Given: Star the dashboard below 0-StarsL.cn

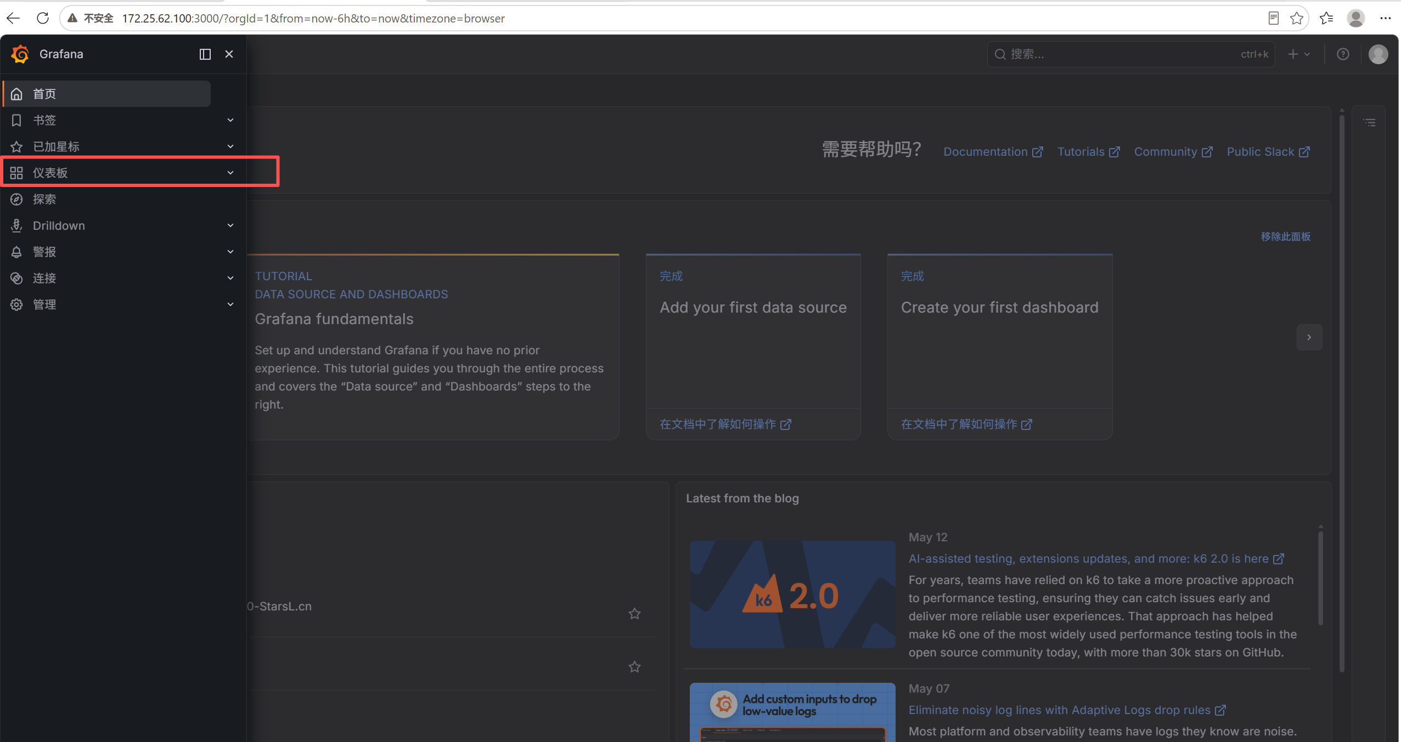Looking at the screenshot, I should coord(634,667).
